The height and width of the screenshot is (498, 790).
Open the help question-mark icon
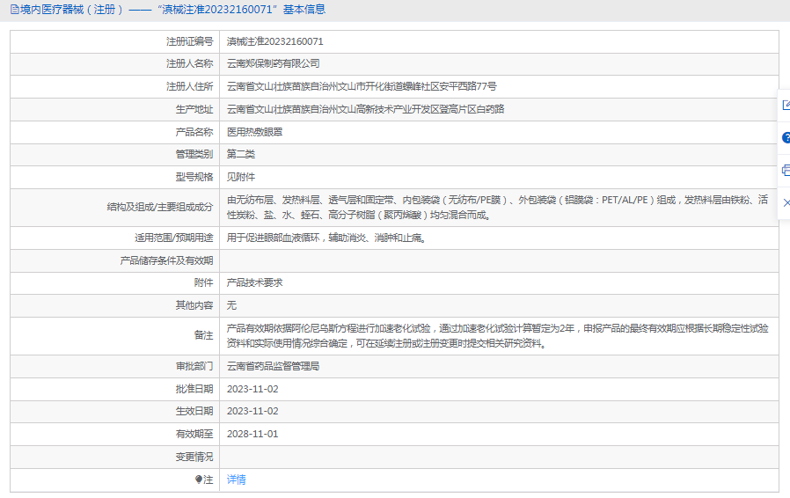786,137
